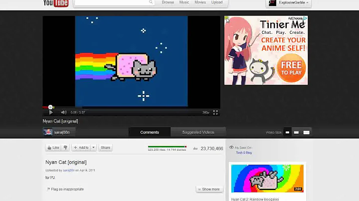The height and width of the screenshot is (201, 359).
Task: Expand the Add to dropdown arrow
Action: (93, 148)
